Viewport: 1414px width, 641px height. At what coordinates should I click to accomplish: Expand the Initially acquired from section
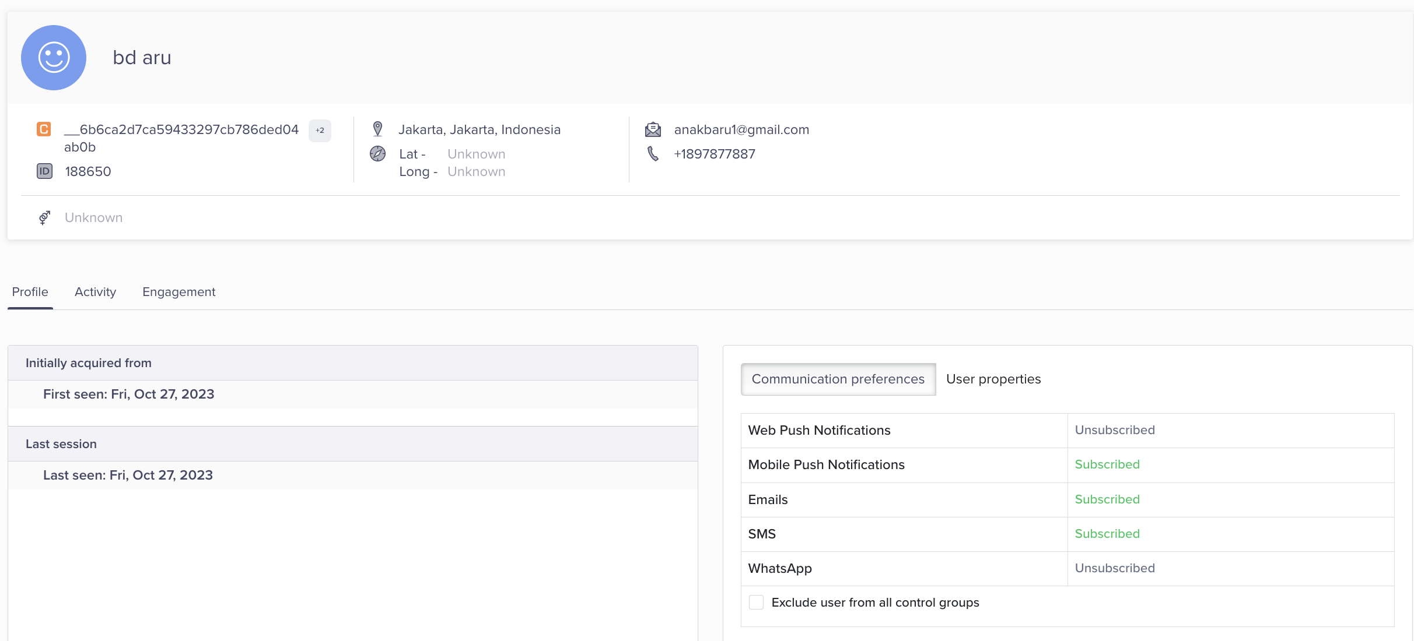coord(352,363)
